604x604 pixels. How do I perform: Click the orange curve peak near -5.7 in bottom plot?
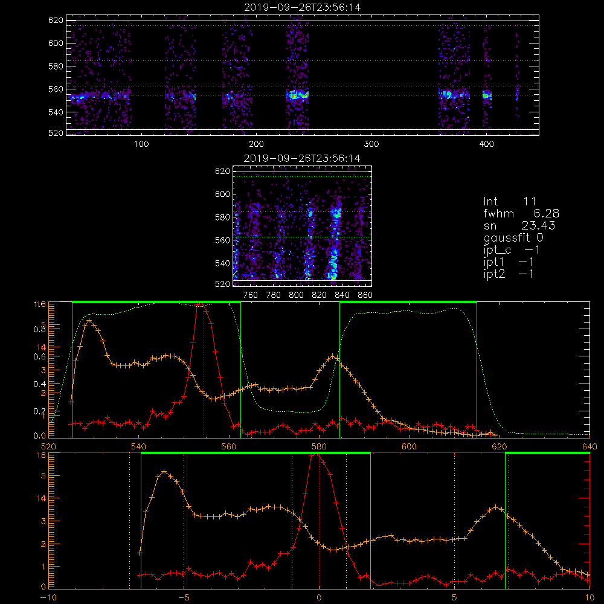pyautogui.click(x=164, y=472)
